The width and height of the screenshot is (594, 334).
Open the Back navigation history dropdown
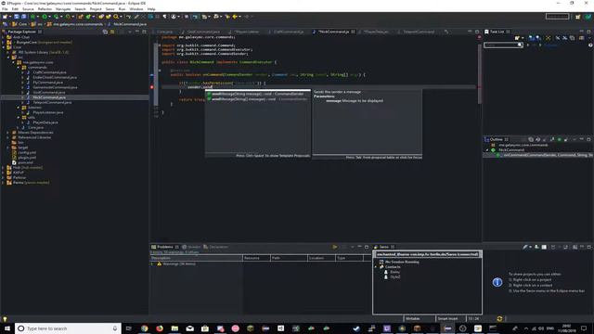point(239,17)
